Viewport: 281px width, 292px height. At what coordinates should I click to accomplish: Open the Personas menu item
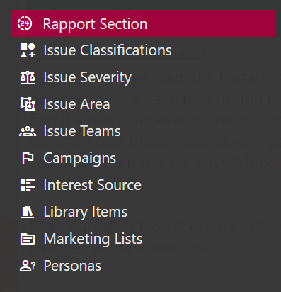click(72, 266)
